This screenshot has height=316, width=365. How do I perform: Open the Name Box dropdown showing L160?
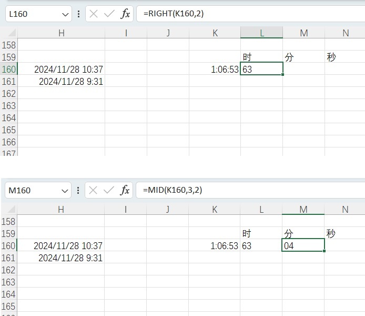pos(65,14)
